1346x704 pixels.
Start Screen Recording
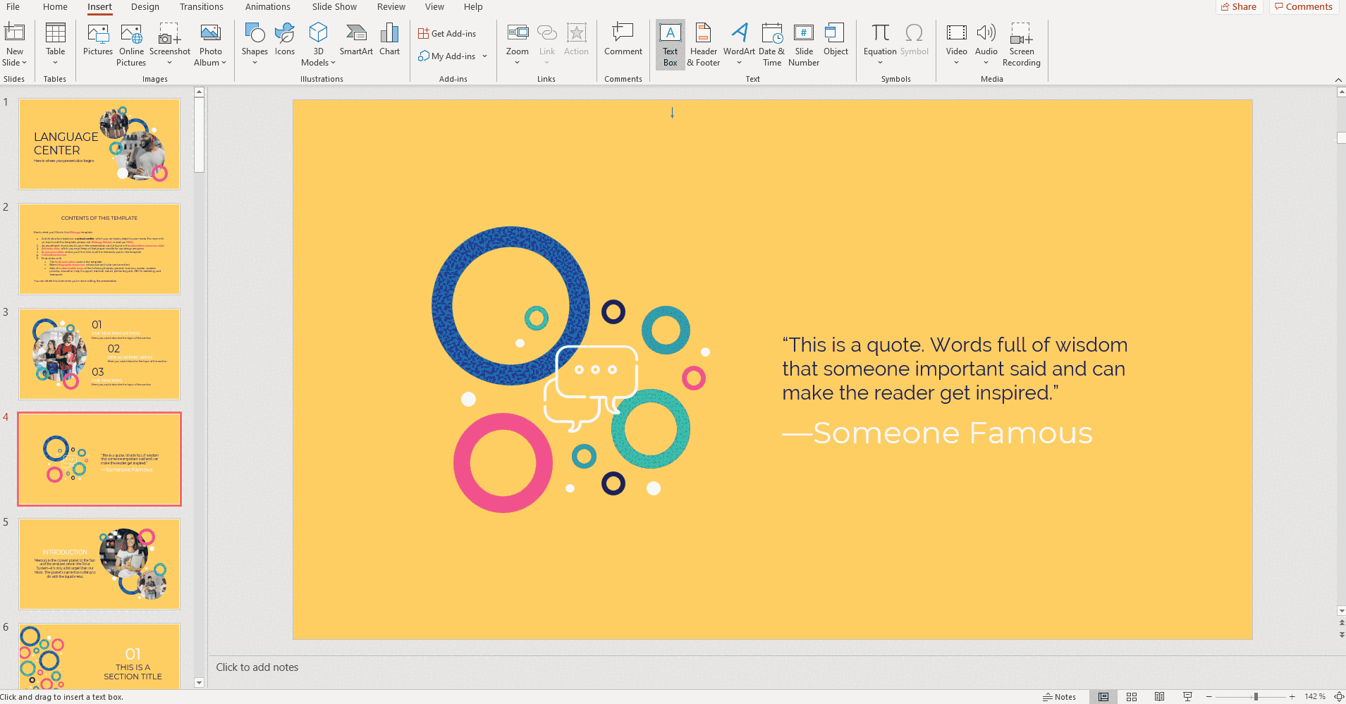pyautogui.click(x=1021, y=44)
